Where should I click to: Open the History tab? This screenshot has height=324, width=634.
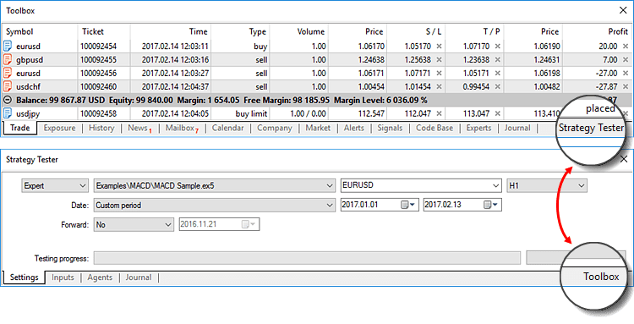tap(101, 129)
